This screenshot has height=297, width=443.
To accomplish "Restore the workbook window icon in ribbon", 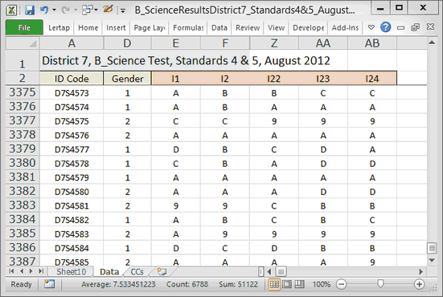I will point(415,27).
